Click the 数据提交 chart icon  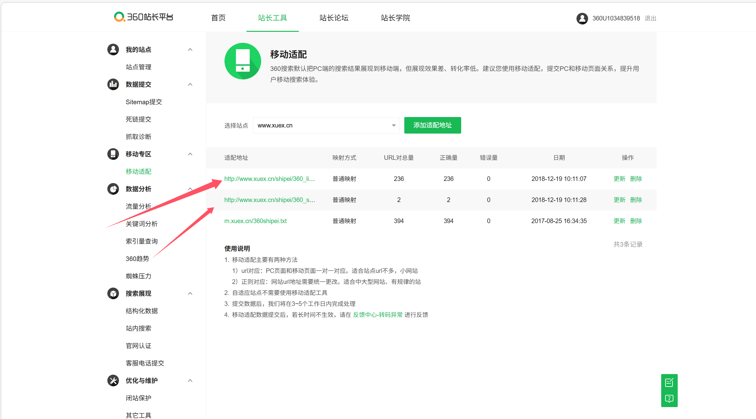click(x=113, y=84)
